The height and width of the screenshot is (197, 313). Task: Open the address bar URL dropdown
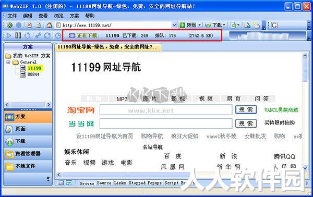(x=174, y=25)
